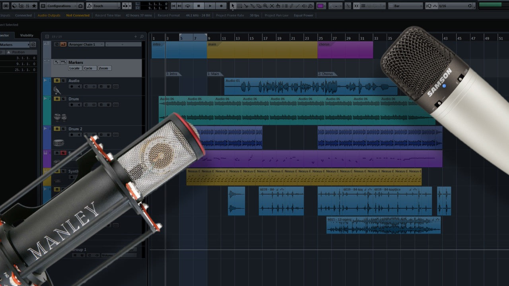The width and height of the screenshot is (509, 286).
Task: Open the Arranger Chain 1 dropdown
Action: [x=86, y=44]
